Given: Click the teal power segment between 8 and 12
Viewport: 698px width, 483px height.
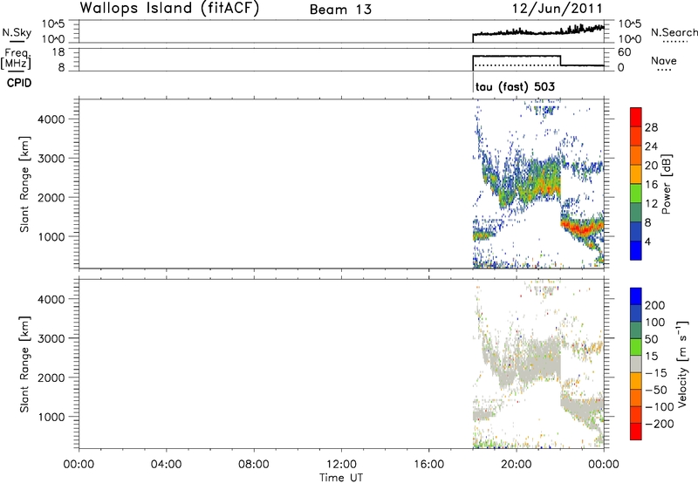Looking at the screenshot, I should [636, 213].
